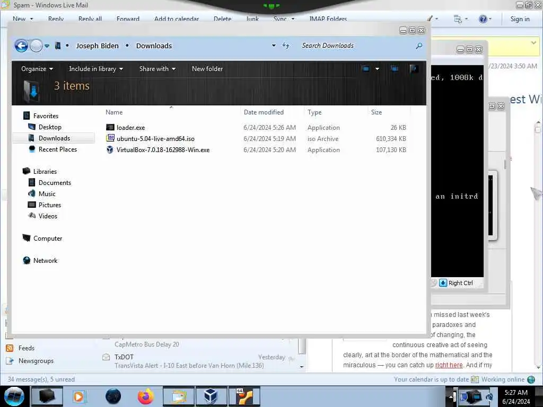Open New menu in Windows Live Mail

[23, 19]
